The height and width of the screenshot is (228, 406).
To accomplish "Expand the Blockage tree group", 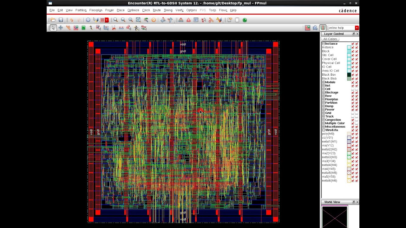I will pos(324,92).
